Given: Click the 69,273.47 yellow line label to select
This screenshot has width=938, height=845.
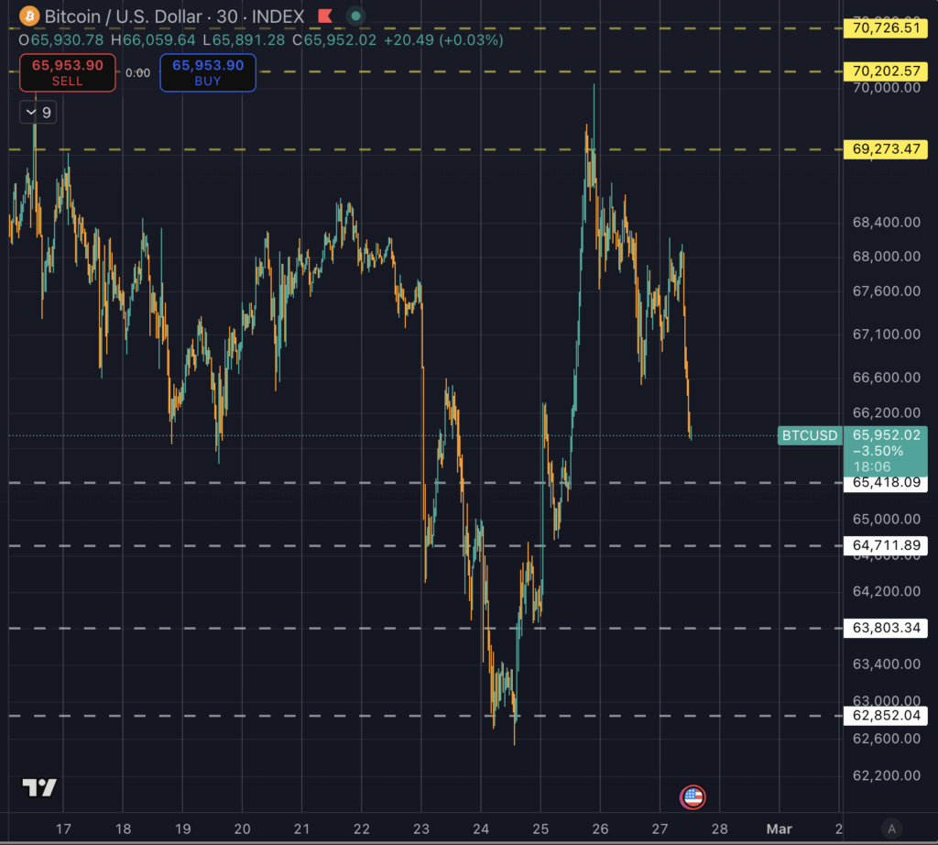Looking at the screenshot, I should pos(885,148).
